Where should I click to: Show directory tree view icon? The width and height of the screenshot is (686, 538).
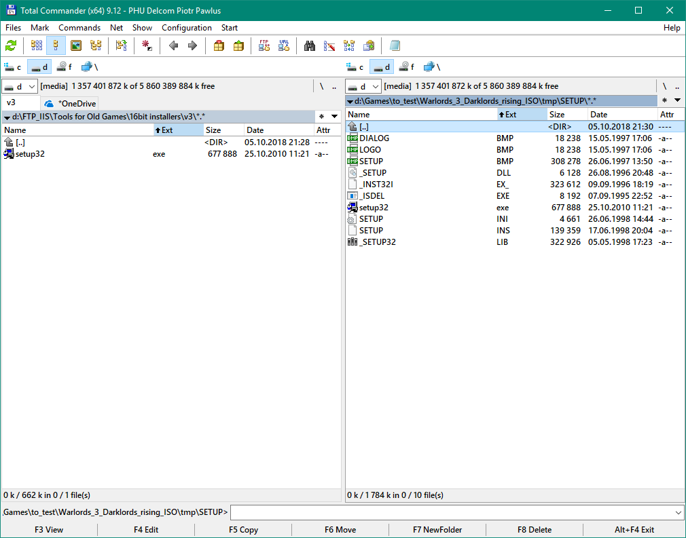tap(96, 45)
